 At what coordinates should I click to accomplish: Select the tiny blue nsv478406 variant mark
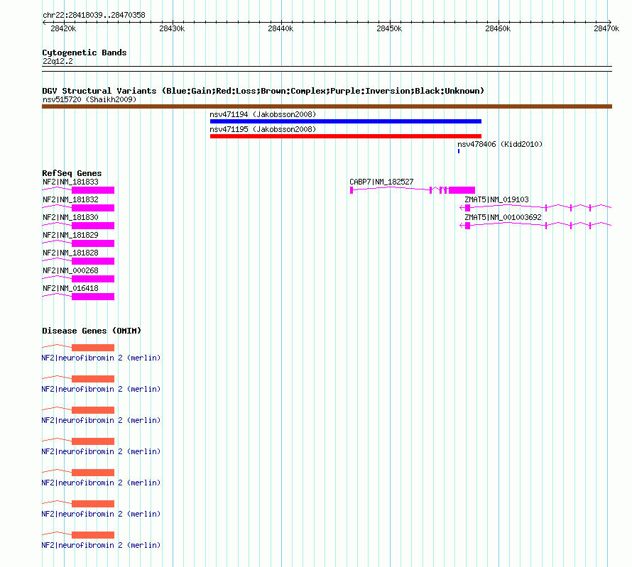coord(459,151)
